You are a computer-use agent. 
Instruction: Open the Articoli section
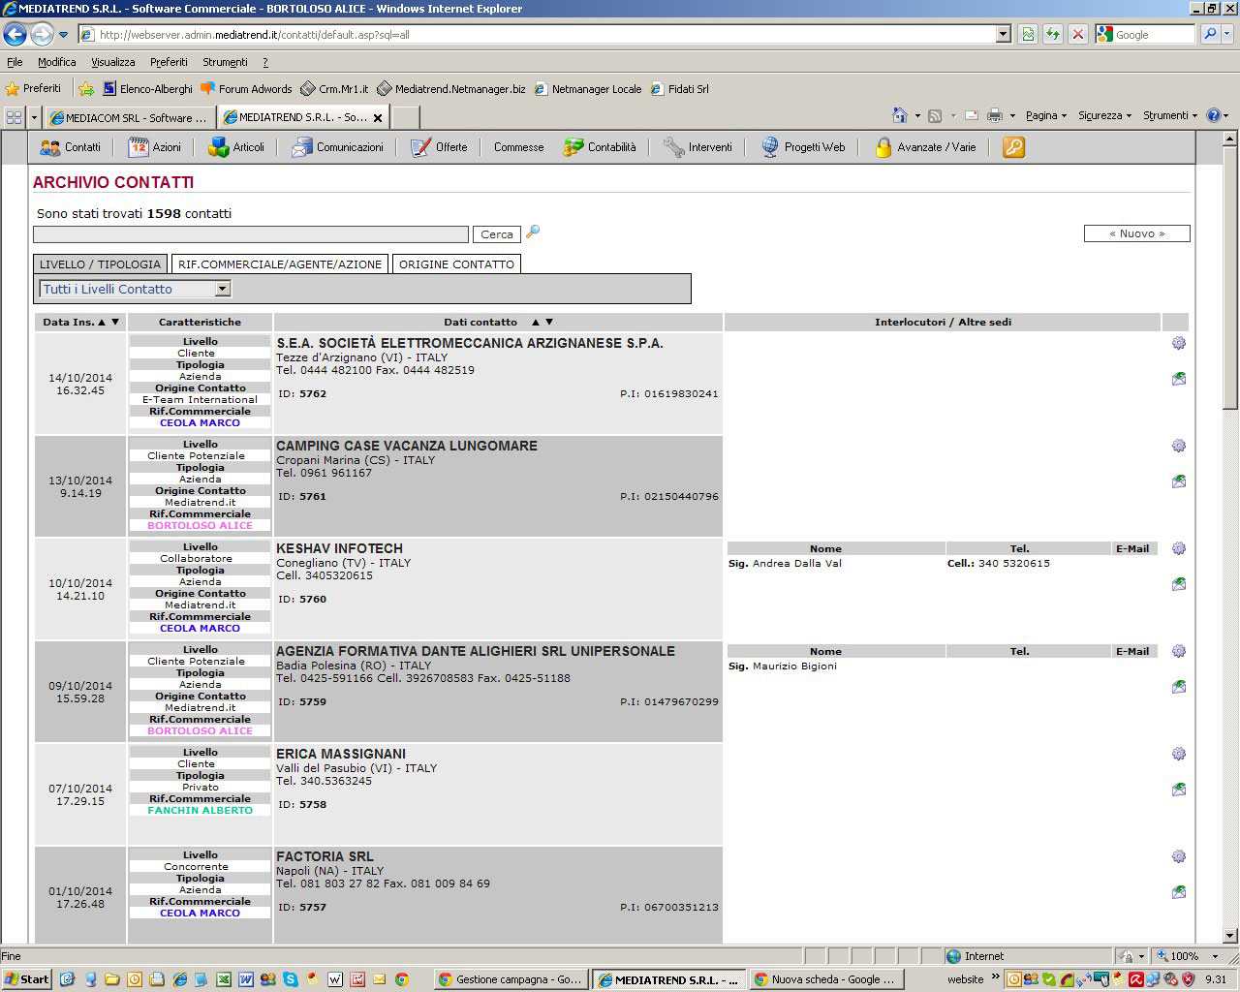[x=237, y=147]
